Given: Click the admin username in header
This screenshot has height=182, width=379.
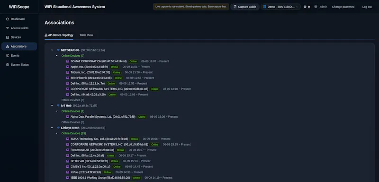Looking at the screenshot, I should (x=324, y=7).
